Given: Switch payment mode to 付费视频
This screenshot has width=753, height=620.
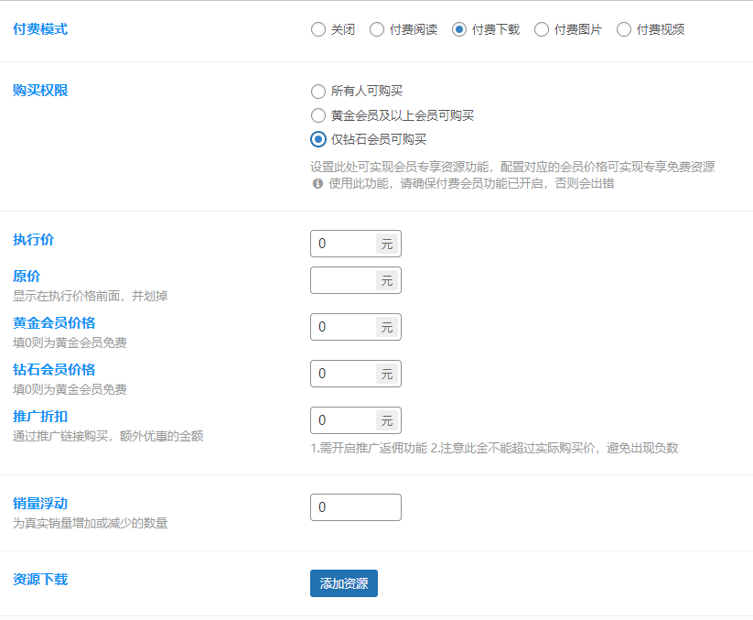Looking at the screenshot, I should pos(623,28).
